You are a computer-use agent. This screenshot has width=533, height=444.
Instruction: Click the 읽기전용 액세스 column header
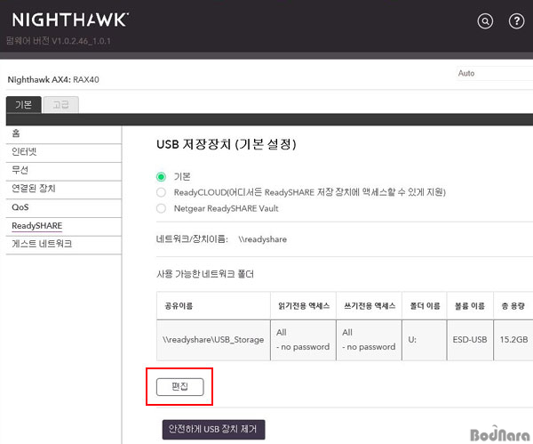[x=304, y=306]
